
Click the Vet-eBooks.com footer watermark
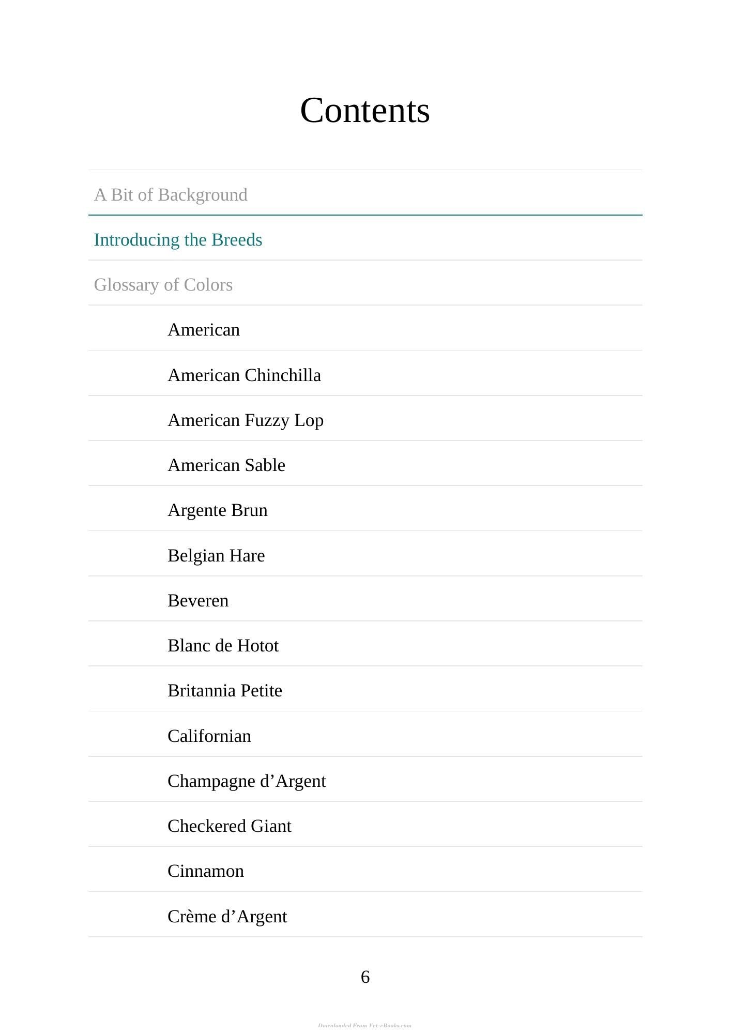pos(365,1025)
